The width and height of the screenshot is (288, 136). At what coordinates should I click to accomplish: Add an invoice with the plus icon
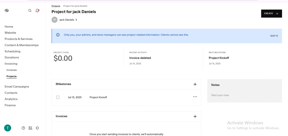point(195,116)
